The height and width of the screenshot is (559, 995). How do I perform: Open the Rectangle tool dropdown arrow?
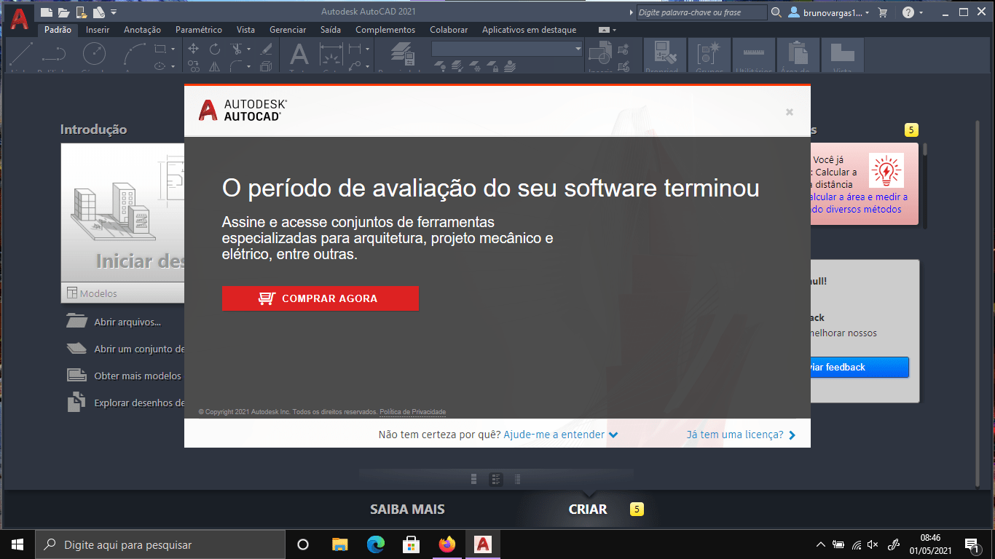(x=173, y=49)
